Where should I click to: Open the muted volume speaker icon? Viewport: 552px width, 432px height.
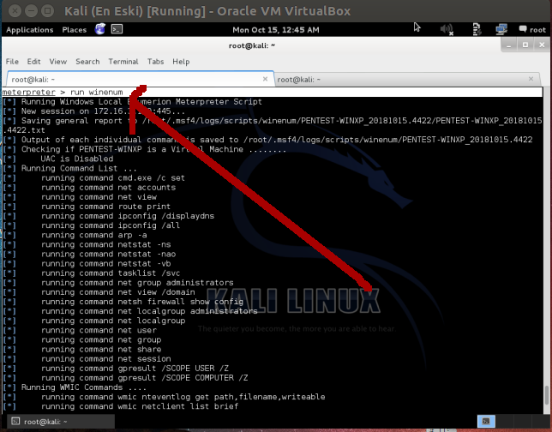pos(447,30)
